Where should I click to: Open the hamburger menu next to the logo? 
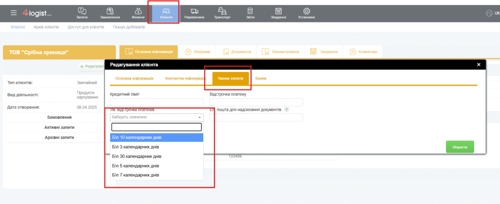pyautogui.click(x=13, y=13)
